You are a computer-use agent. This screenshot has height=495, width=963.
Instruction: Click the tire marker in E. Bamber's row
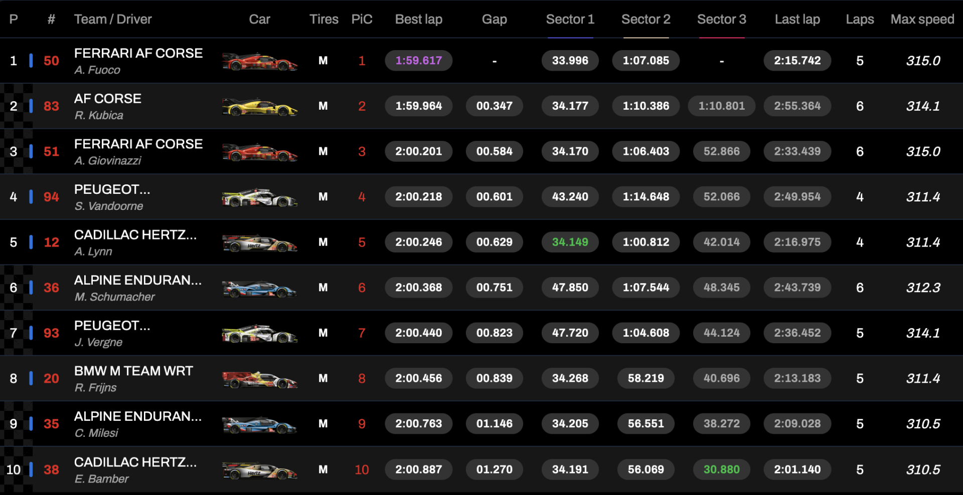coord(323,469)
